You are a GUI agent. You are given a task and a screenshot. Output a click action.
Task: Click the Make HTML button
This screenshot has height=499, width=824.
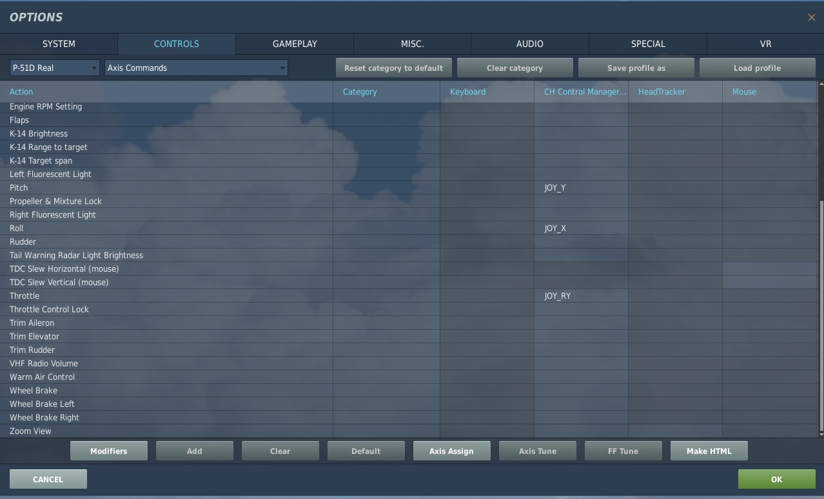[709, 451]
